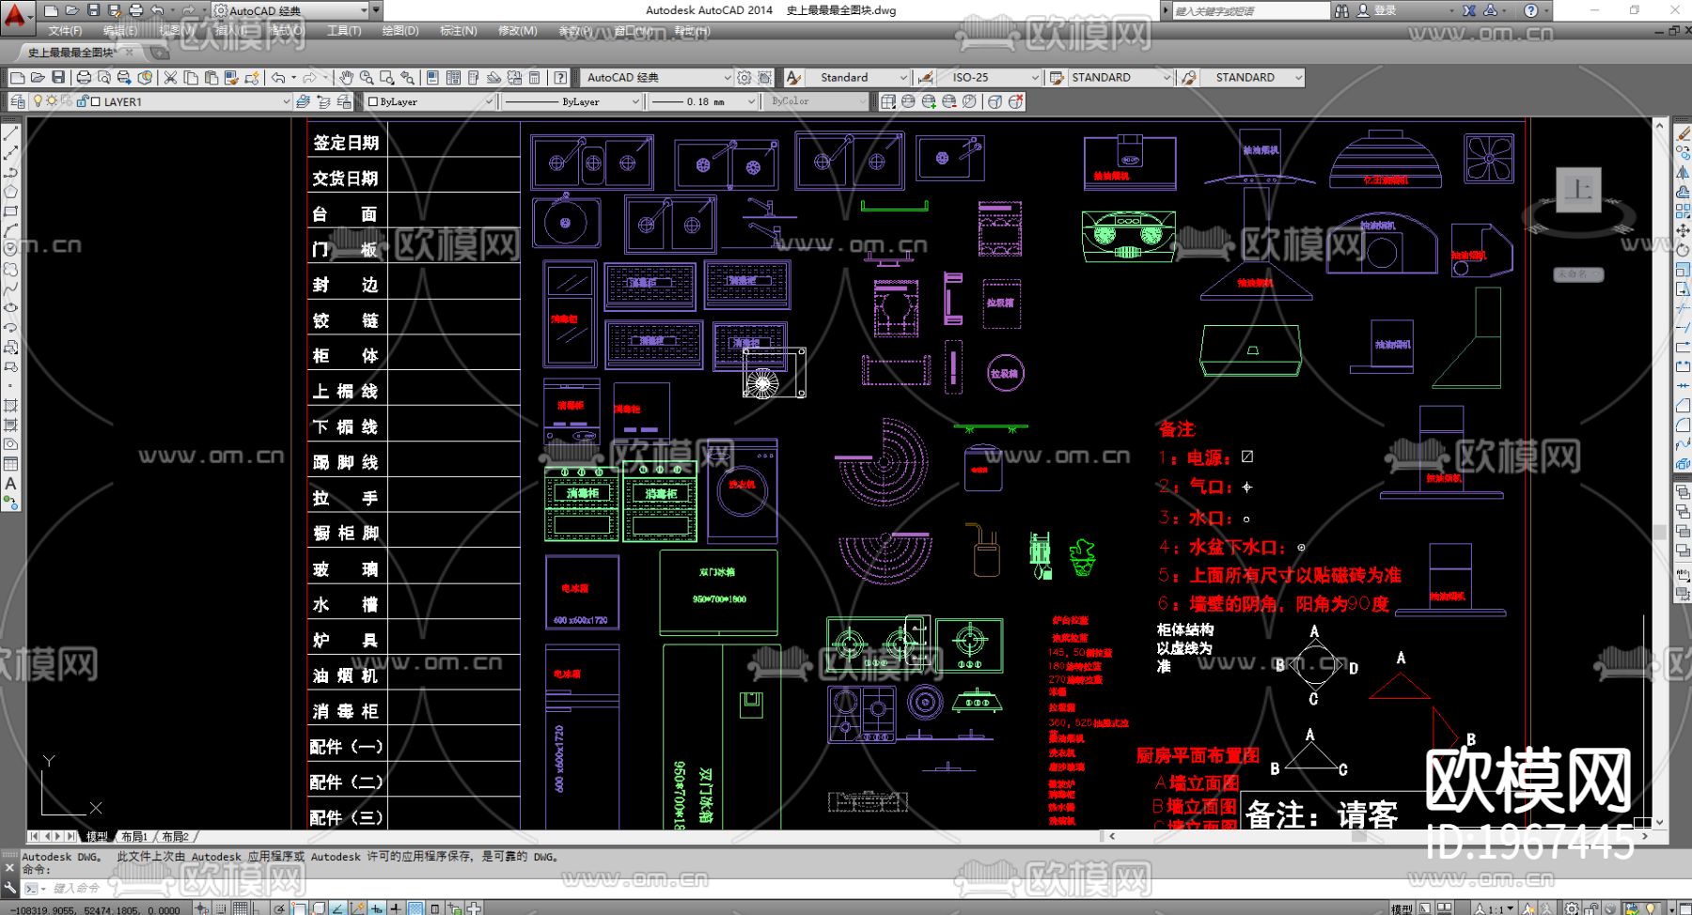Toggle Dynamic Input in status bar
This screenshot has height=915, width=1692.
(377, 908)
